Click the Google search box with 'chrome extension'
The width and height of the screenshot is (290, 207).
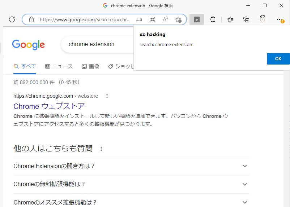98,44
